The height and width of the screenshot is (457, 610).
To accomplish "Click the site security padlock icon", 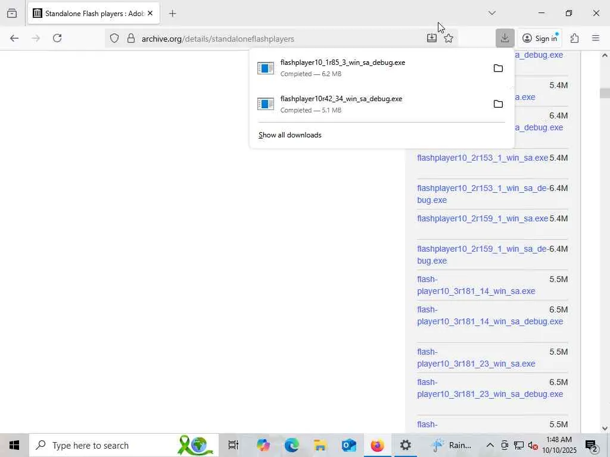I will click(x=130, y=38).
